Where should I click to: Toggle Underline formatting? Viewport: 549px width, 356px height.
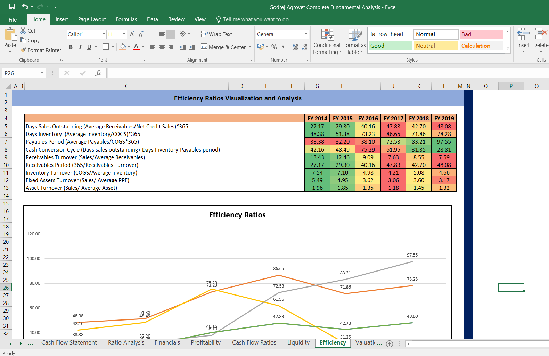89,47
